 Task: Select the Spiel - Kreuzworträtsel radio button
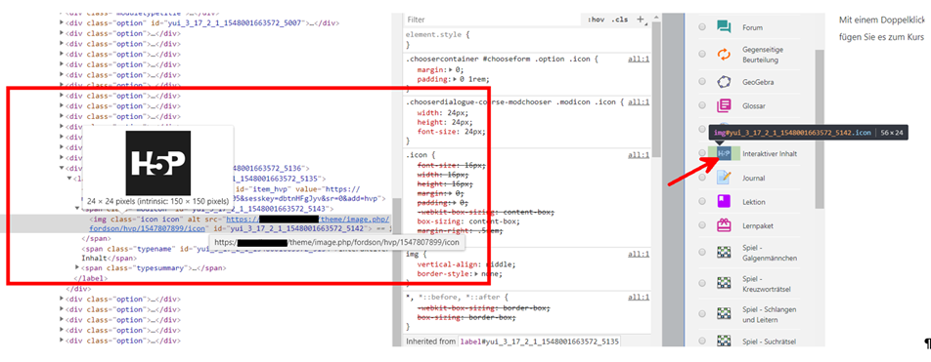click(702, 283)
